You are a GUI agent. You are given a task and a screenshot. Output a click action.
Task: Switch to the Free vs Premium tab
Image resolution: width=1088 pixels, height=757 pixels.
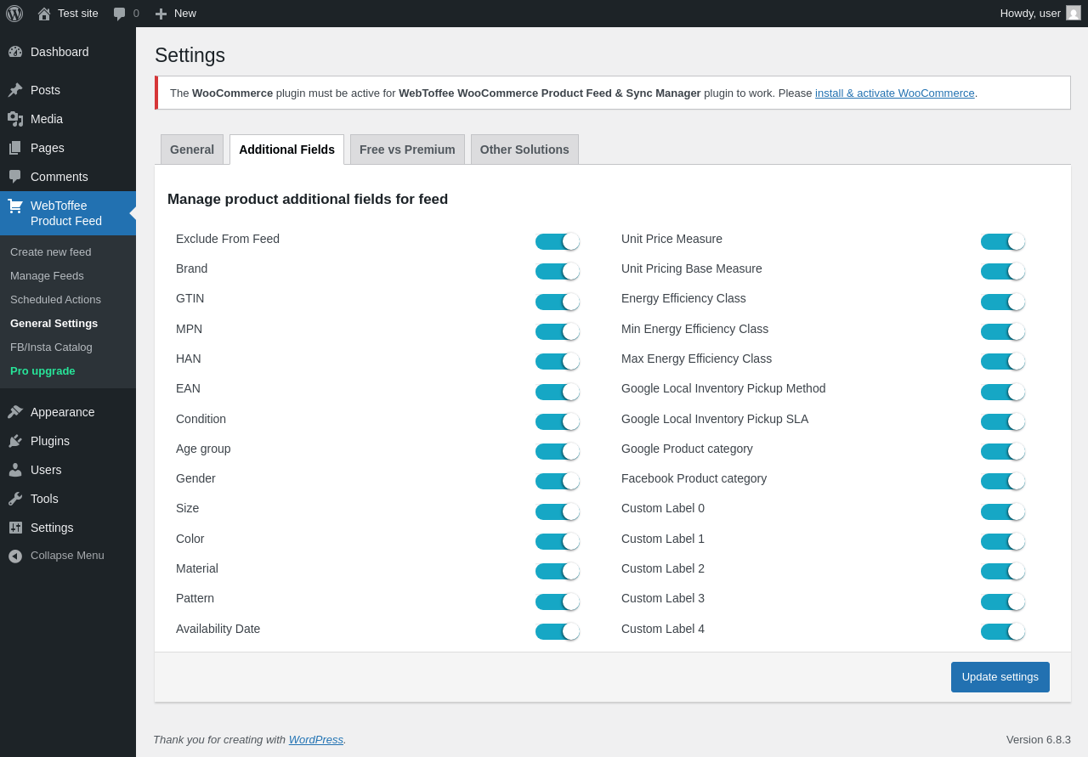(407, 150)
